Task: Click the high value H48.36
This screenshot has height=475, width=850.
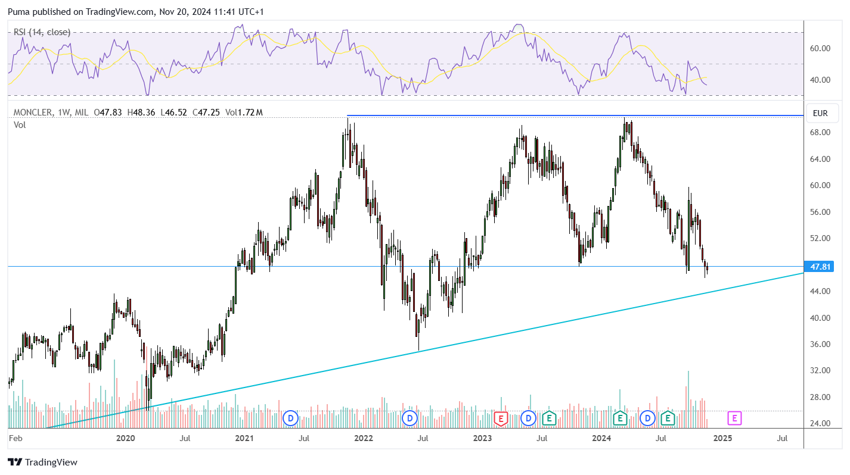Action: tap(140, 112)
